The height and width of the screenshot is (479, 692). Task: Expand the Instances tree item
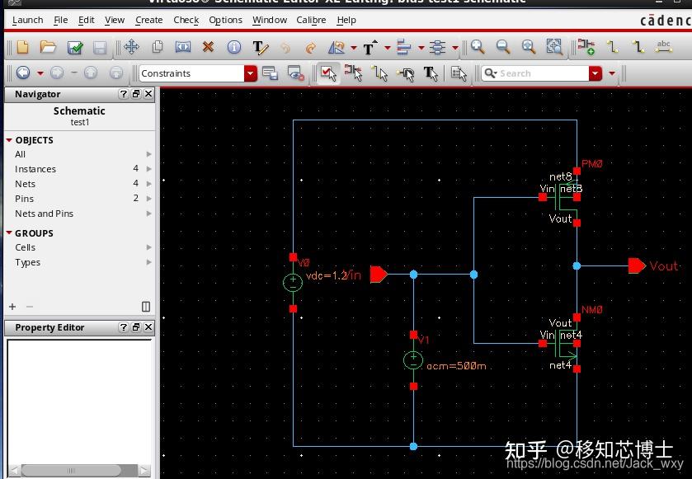(x=148, y=169)
